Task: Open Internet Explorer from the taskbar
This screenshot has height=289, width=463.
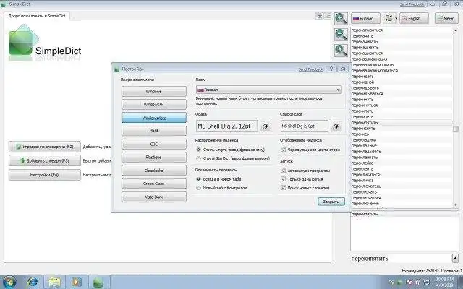Action: pyautogui.click(x=32, y=282)
